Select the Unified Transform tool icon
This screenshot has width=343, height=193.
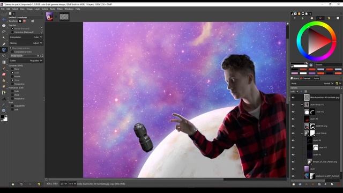coord(4,50)
